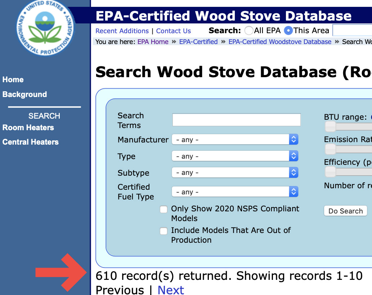The image size is (372, 295).
Task: Open the Type dropdown
Action: pos(235,156)
